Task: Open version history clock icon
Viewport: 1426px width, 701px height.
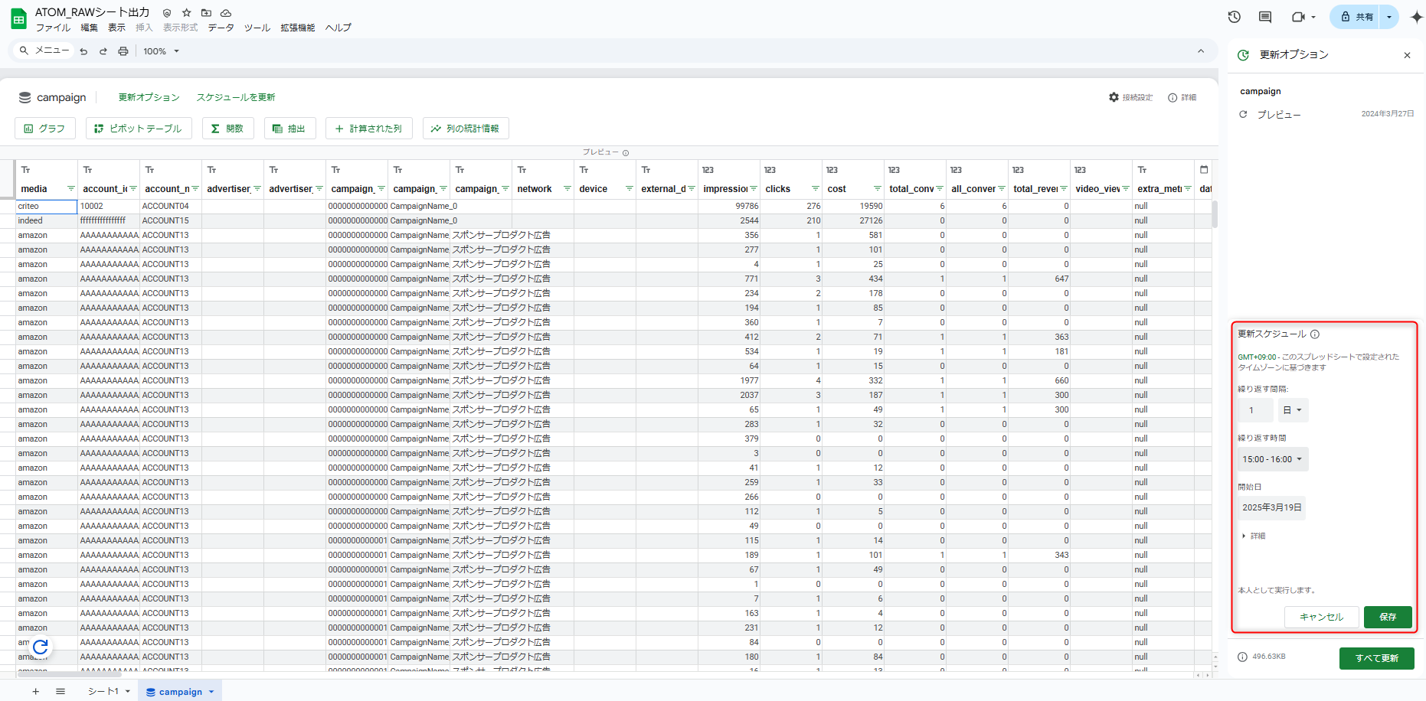Action: click(x=1234, y=17)
